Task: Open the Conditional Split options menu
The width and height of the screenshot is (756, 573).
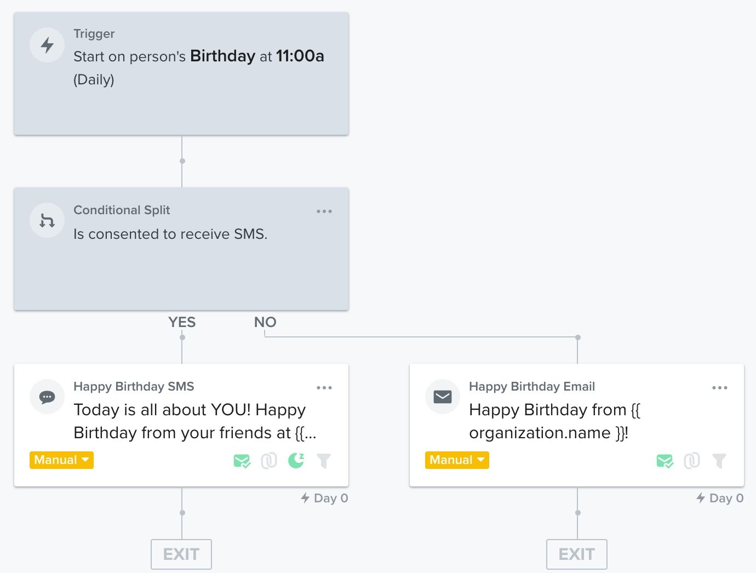Action: pyautogui.click(x=324, y=211)
